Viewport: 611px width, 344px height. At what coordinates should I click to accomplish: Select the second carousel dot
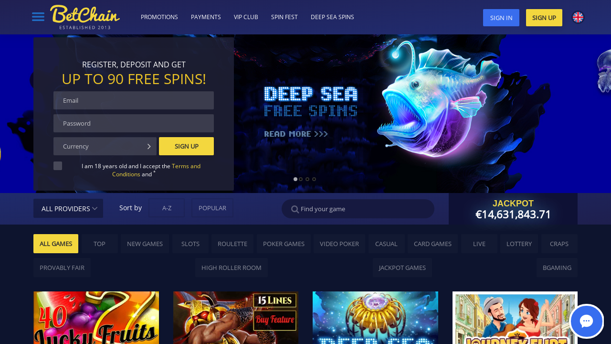tap(301, 179)
